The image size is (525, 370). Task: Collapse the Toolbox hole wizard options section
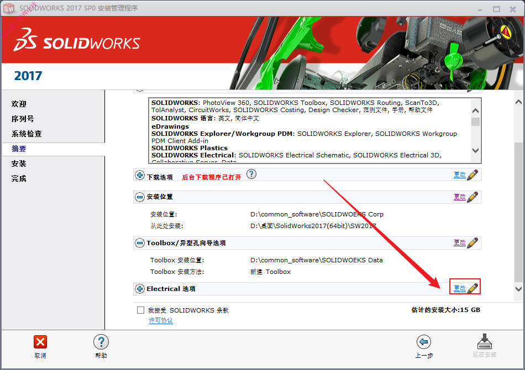tap(140, 243)
